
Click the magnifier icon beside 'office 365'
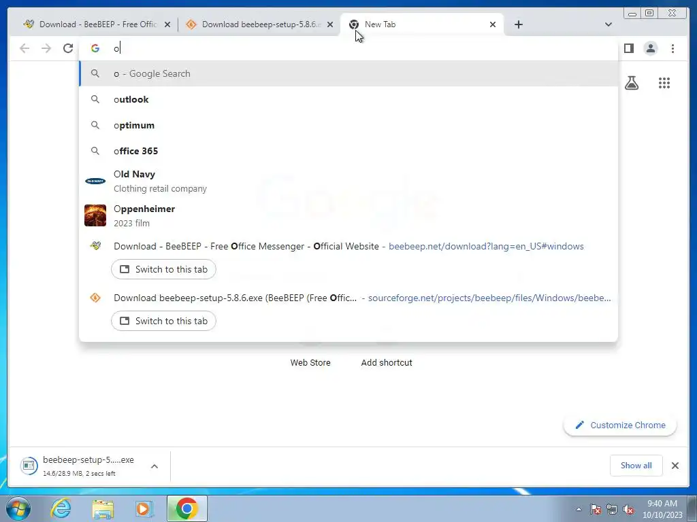pyautogui.click(x=95, y=151)
